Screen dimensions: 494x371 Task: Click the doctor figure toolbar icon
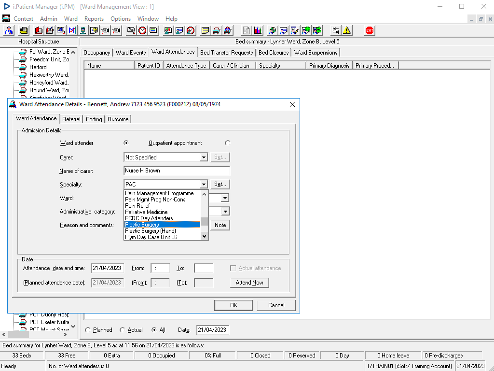[x=9, y=30]
